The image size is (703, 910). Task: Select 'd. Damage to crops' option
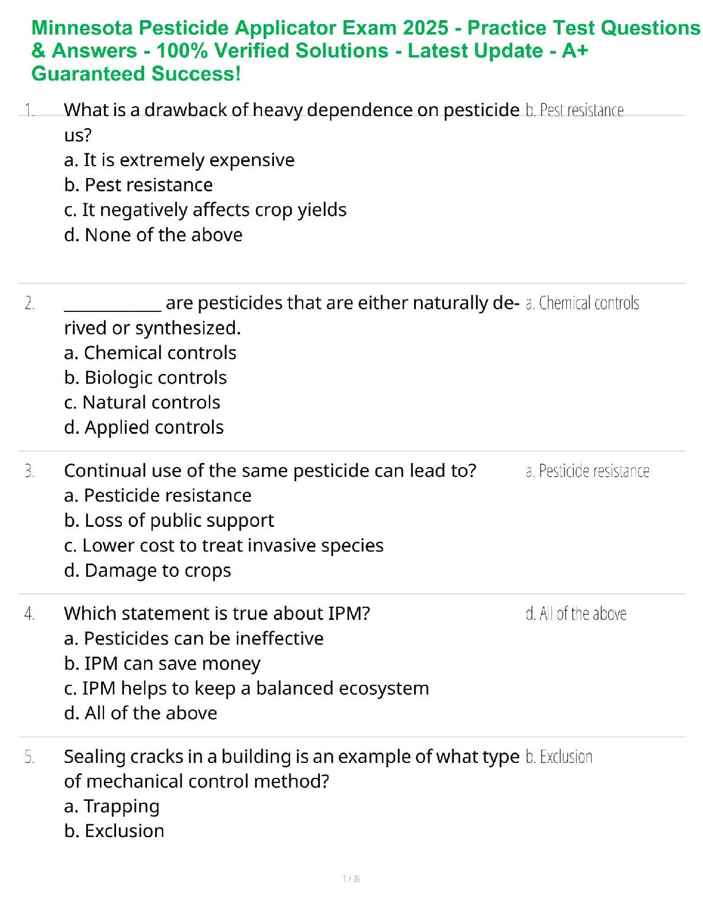148,570
